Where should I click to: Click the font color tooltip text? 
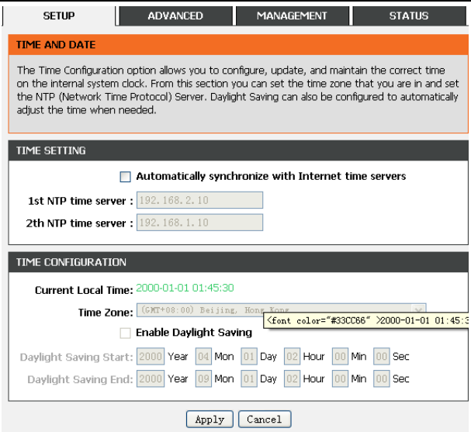(367, 320)
